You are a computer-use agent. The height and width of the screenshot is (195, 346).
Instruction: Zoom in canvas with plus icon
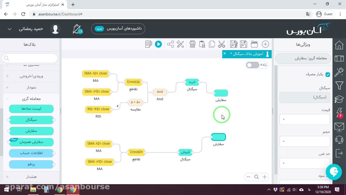click(x=265, y=177)
